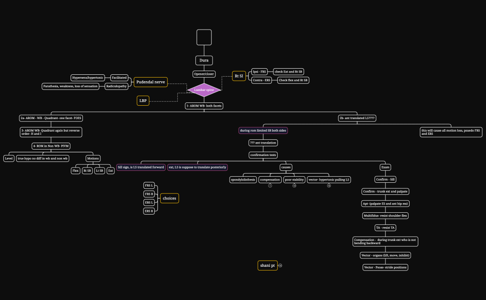Click the empty root node at the top
This screenshot has height=300, width=486.
(204, 37)
